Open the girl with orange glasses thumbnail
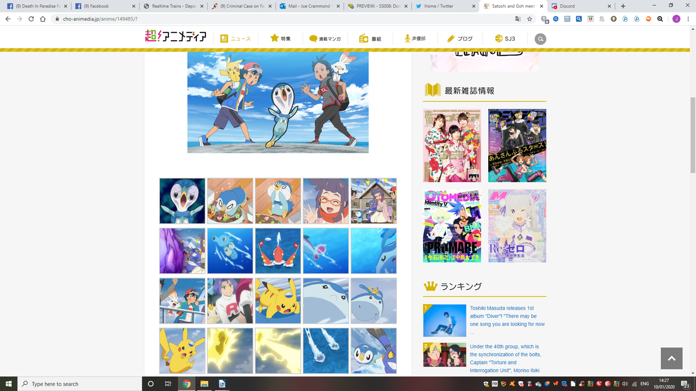Screen dimensions: 696x391 [x=326, y=201]
